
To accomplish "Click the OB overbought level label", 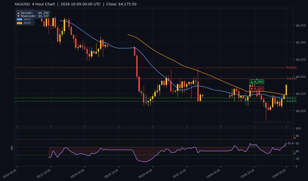I will pos(294,138).
